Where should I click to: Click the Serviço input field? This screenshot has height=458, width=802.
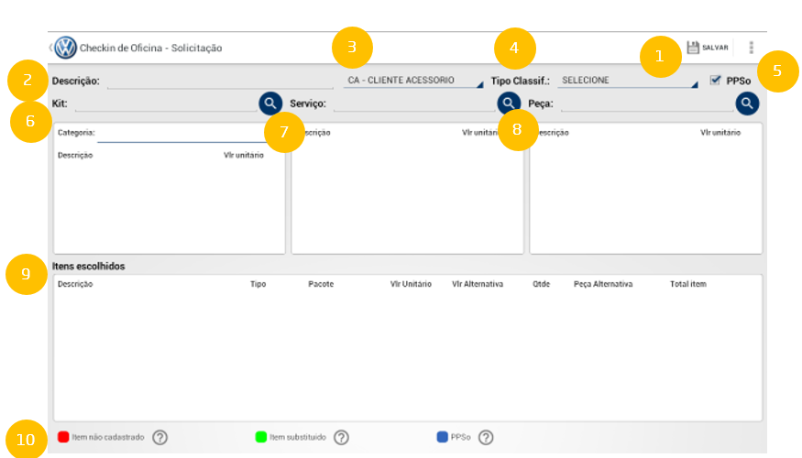pyautogui.click(x=414, y=104)
